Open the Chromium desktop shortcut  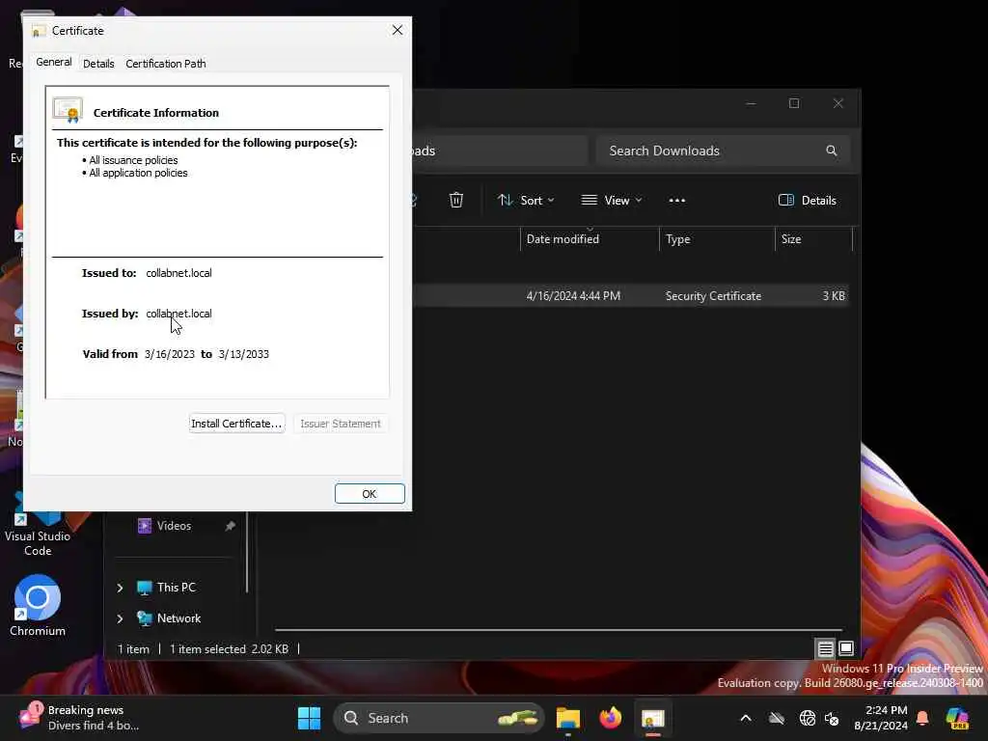[x=38, y=606]
